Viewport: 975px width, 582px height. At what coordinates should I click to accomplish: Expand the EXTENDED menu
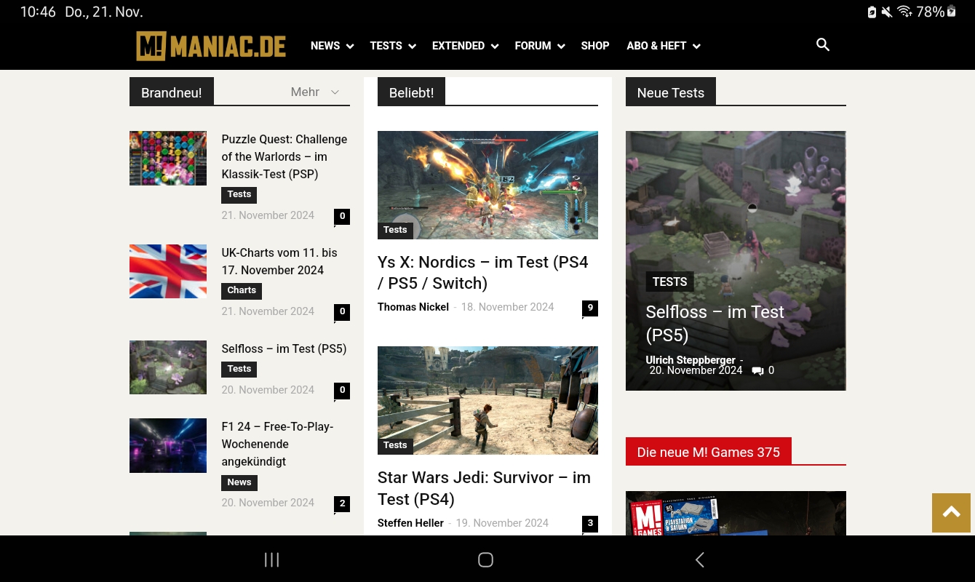point(464,46)
